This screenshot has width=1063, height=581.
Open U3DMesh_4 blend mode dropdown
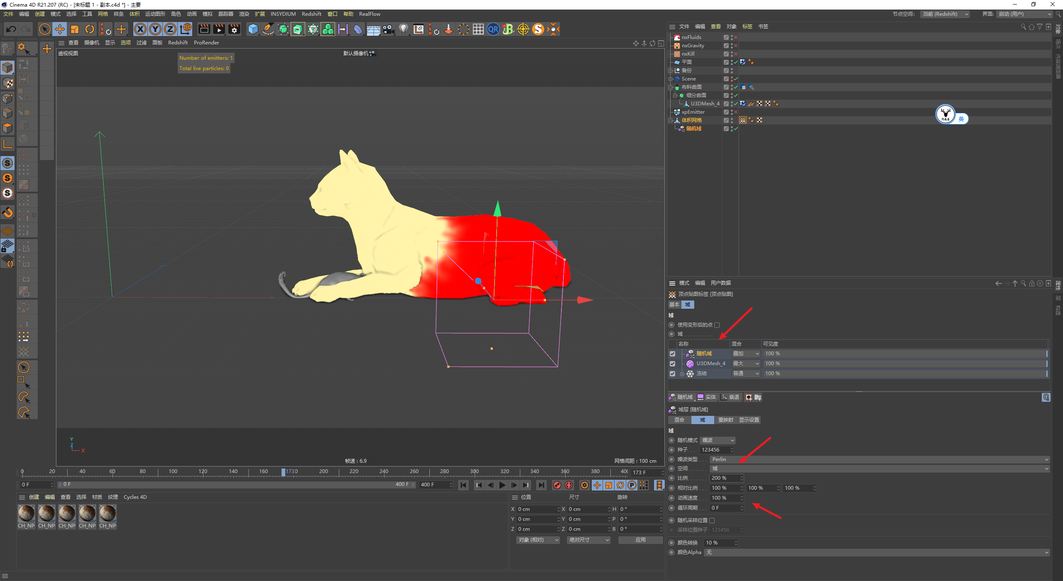tap(746, 364)
